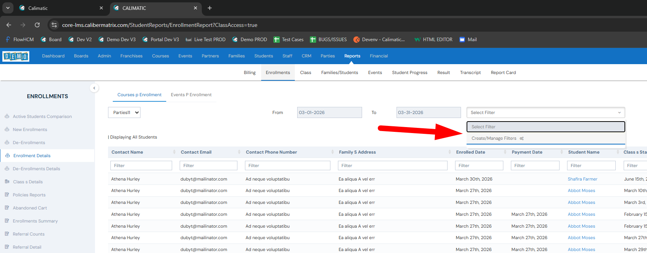Viewport: 647px width, 253px height.
Task: Click the Abandoned Cart sidebar icon
Action: tap(7, 208)
